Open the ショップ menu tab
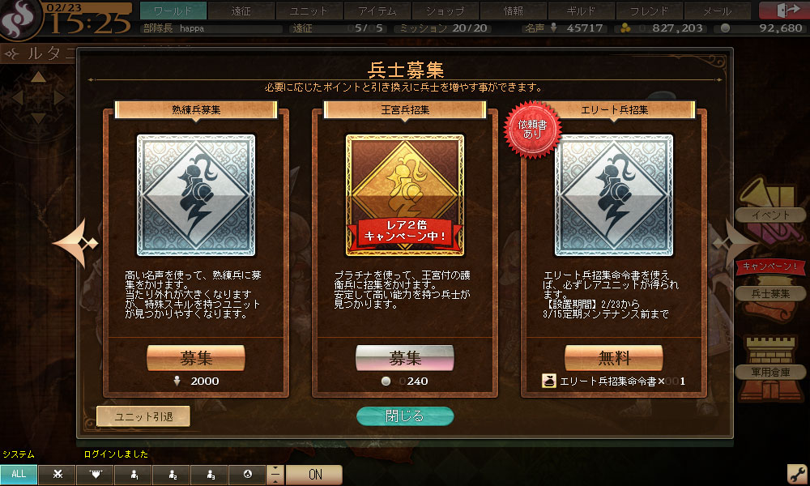This screenshot has width=810, height=486. tap(445, 11)
